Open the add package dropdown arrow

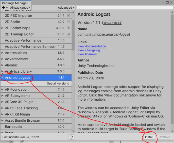[x=7, y=8]
